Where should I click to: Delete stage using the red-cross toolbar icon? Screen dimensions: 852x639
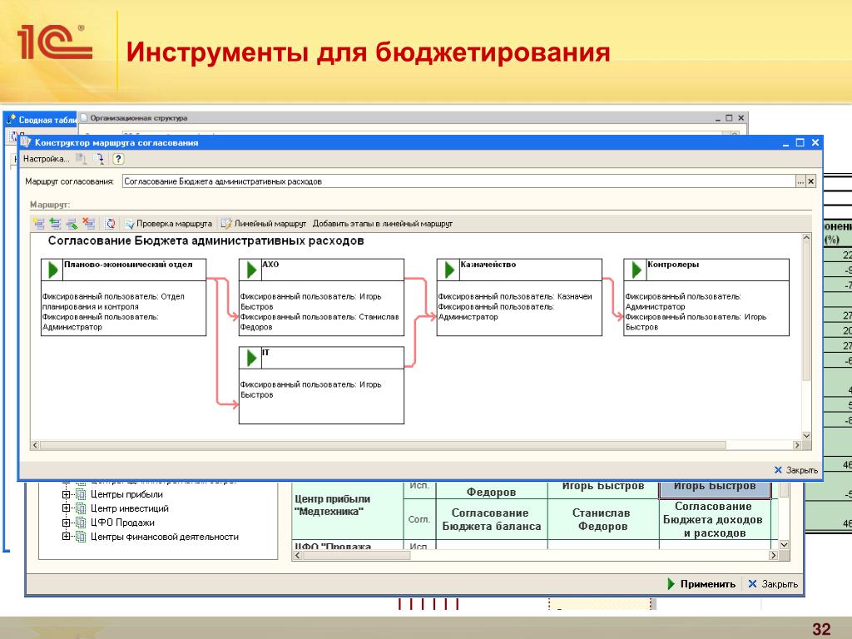[x=88, y=223]
